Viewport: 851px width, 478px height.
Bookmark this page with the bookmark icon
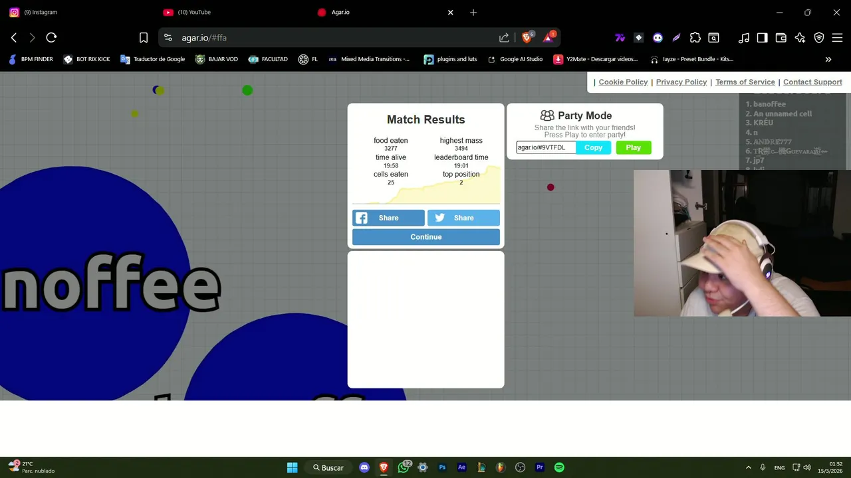[x=144, y=38]
